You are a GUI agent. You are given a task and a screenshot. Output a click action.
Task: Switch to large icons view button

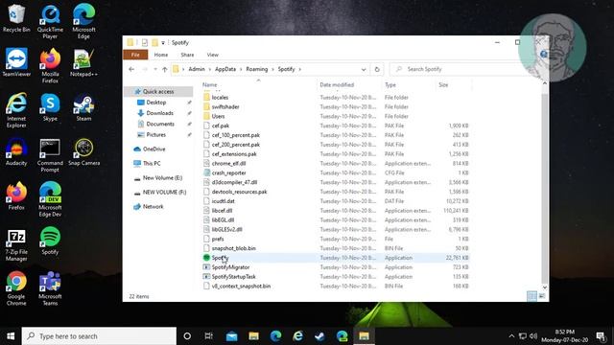click(542, 296)
